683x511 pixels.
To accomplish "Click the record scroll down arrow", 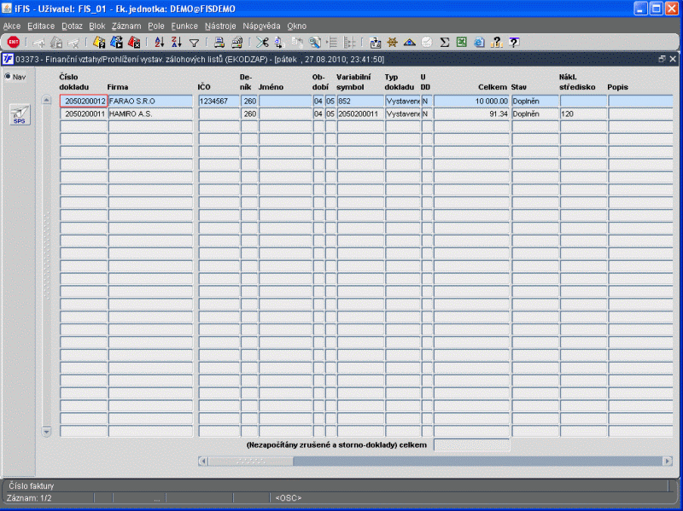I will (x=47, y=432).
